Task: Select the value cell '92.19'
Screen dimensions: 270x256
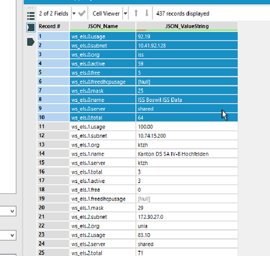Action: coord(187,36)
